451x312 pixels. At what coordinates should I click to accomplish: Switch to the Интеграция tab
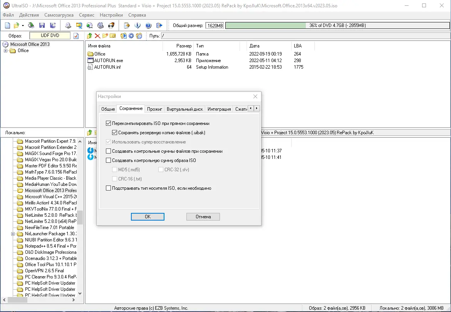coord(219,109)
